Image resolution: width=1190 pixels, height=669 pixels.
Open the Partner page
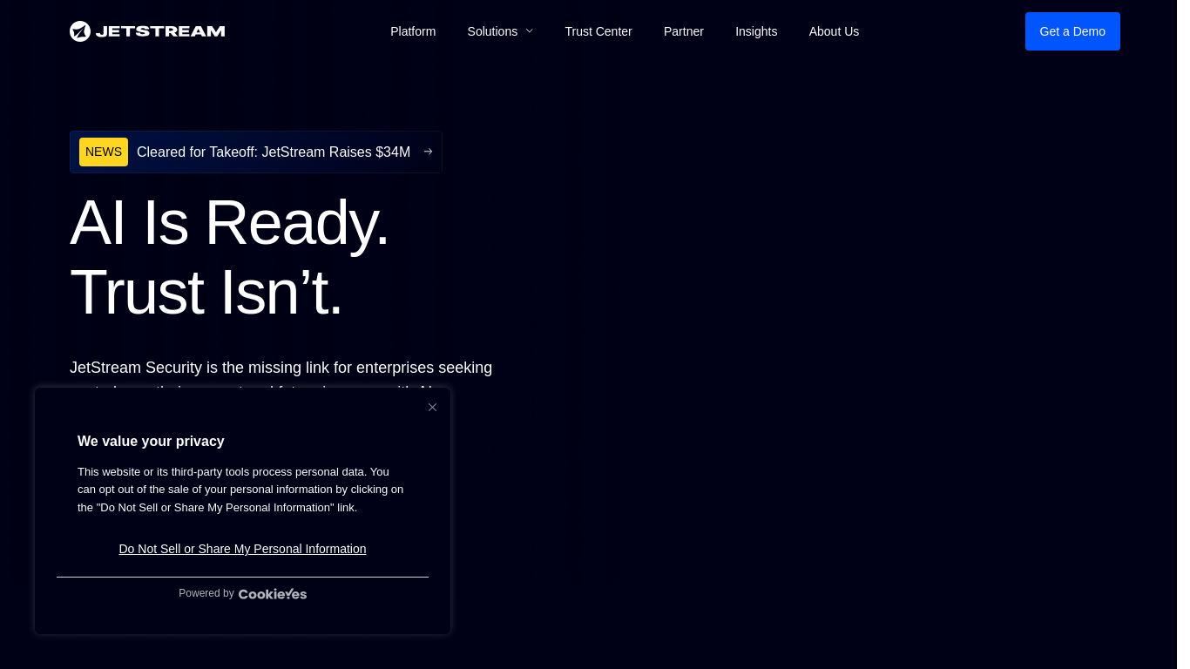pos(684,31)
